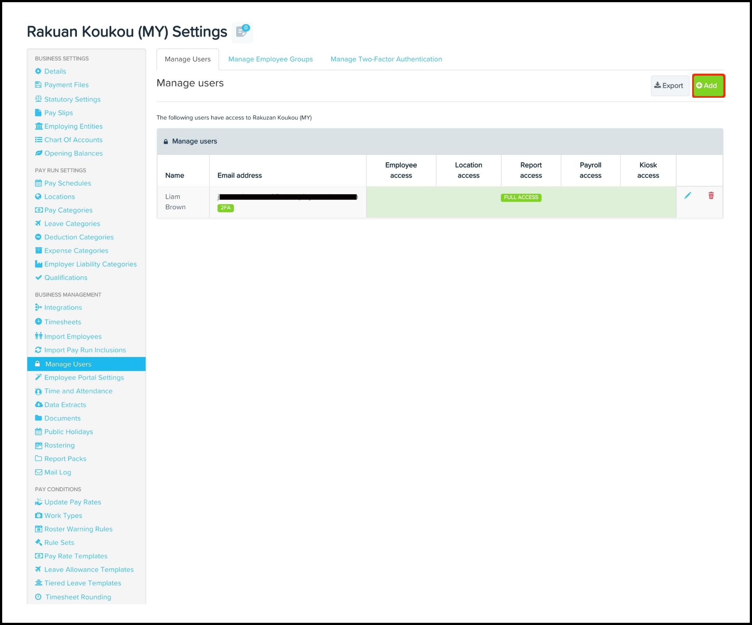Click the scales icon beside Statutory Settings
Image resolution: width=752 pixels, height=625 pixels.
(38, 99)
